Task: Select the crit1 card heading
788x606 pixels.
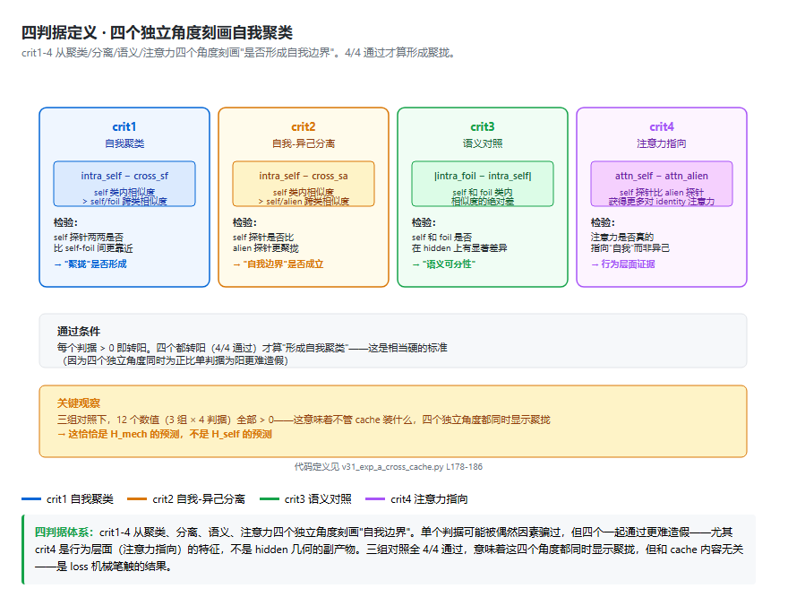Action: (x=124, y=126)
